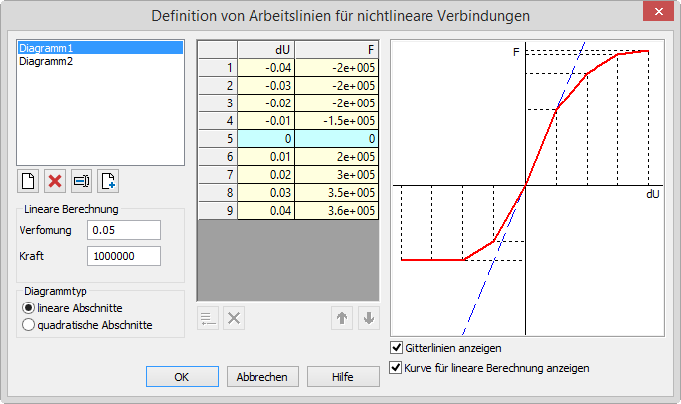
Task: Select the F cell with 3.6e+005
Action: click(337, 211)
